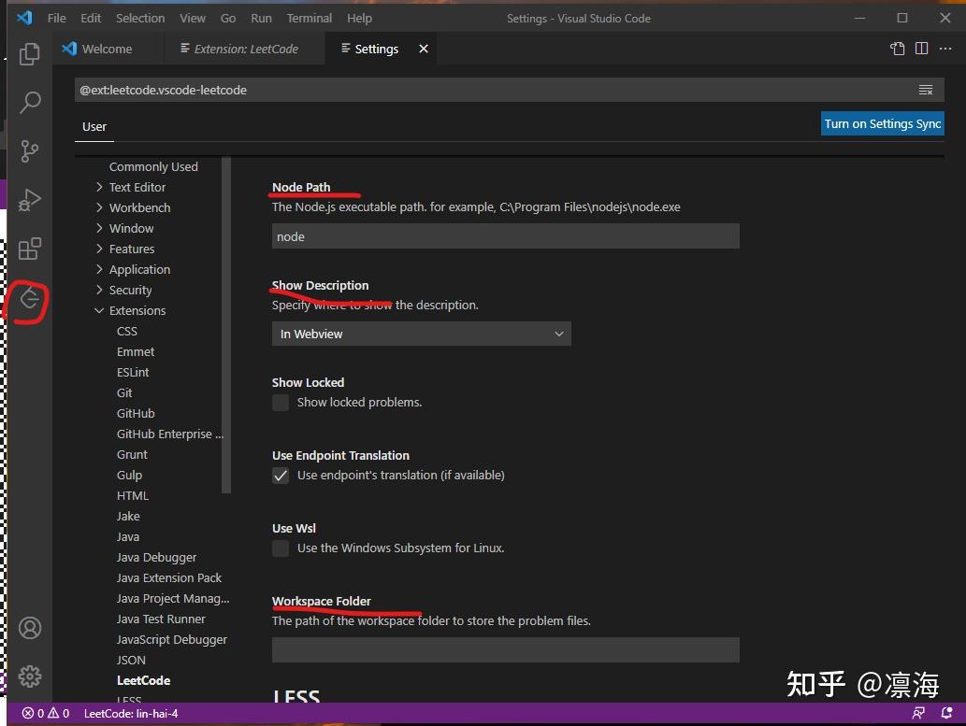Open the editor More Actions ellipsis
Screen dimensions: 966x726
click(945, 49)
